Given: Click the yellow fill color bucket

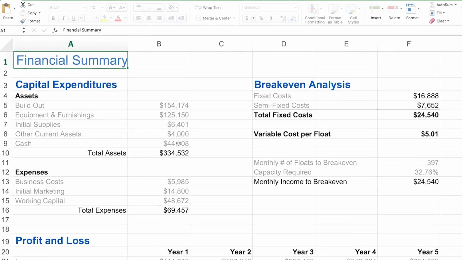Looking at the screenshot, I should 104,18.
